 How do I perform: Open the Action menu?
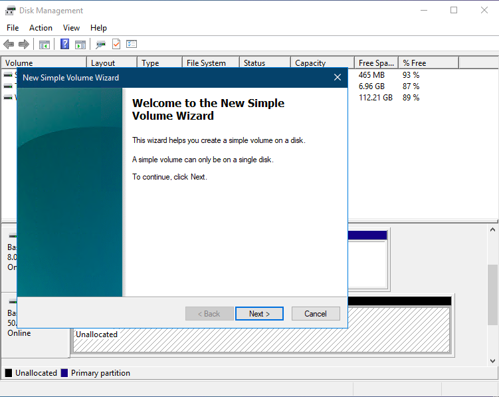point(41,28)
